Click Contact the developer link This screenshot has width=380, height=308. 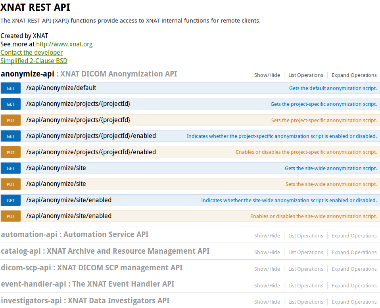[x=31, y=52]
